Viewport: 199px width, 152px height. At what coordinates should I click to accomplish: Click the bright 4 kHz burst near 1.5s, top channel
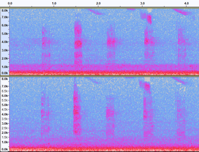78,44
